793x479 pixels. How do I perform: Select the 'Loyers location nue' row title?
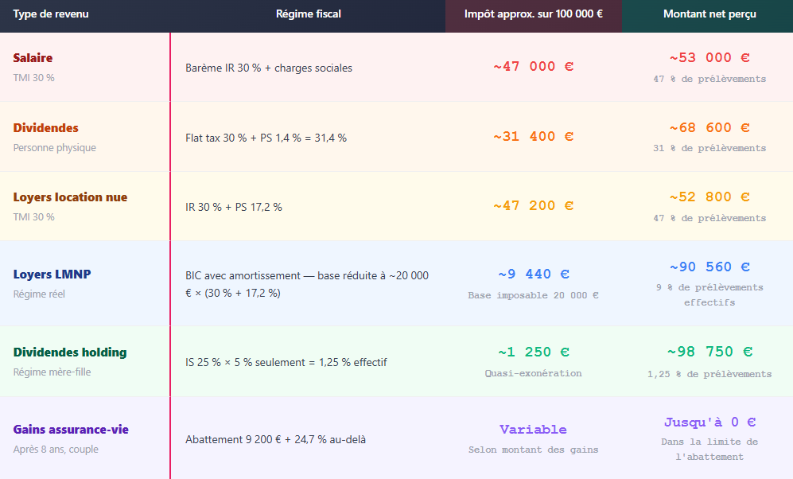pyautogui.click(x=70, y=197)
